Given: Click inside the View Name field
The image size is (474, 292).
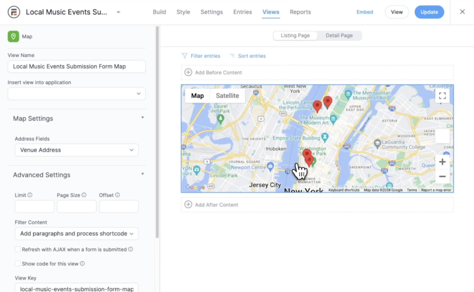Looking at the screenshot, I should [x=76, y=66].
